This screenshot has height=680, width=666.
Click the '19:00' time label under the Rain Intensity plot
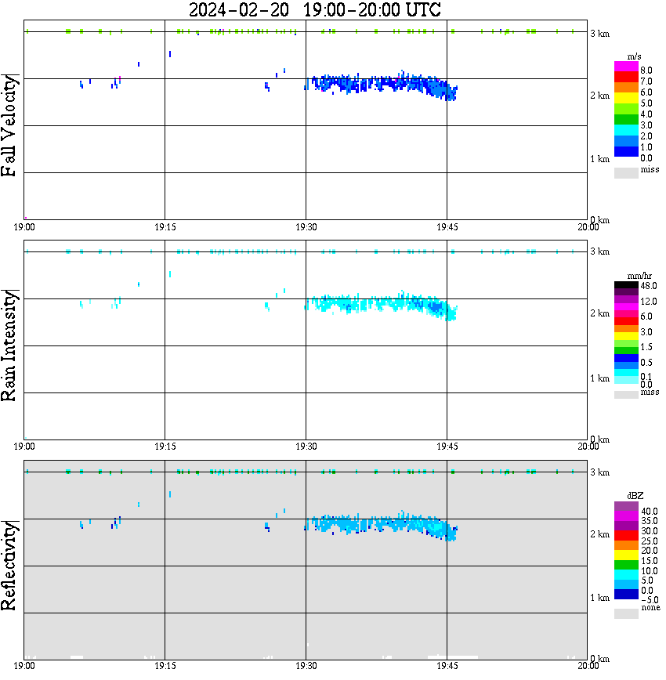[x=24, y=447]
